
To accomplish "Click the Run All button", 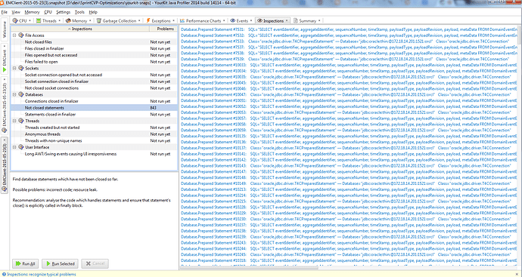I will [25, 263].
